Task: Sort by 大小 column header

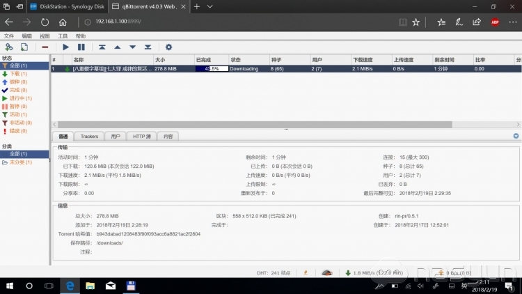Action: (174, 60)
